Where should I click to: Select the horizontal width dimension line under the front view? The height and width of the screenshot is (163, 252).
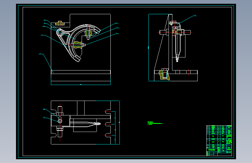(x=81, y=85)
